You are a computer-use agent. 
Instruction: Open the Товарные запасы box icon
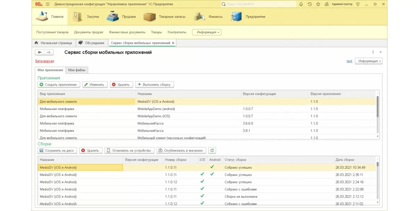(x=149, y=16)
